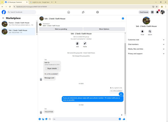Screen dimensions: 168x122
Task: Click the browser back arrow
Action: pyautogui.click(x=2, y=7)
